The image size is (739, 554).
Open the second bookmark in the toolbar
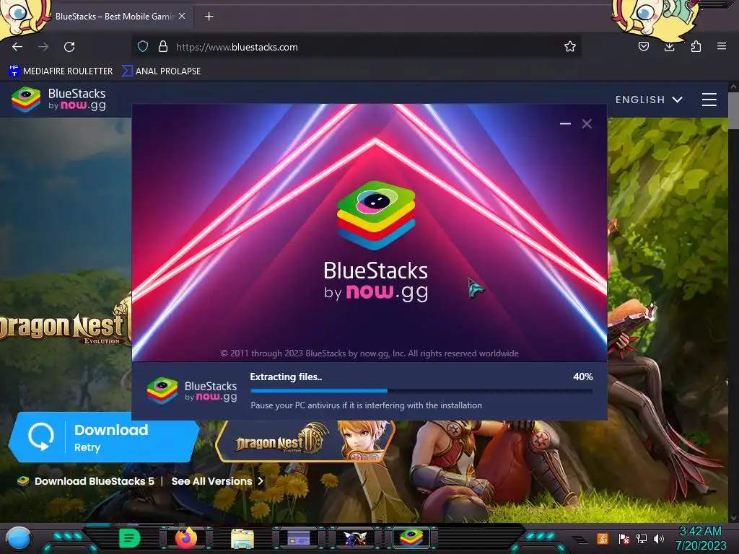[x=161, y=71]
